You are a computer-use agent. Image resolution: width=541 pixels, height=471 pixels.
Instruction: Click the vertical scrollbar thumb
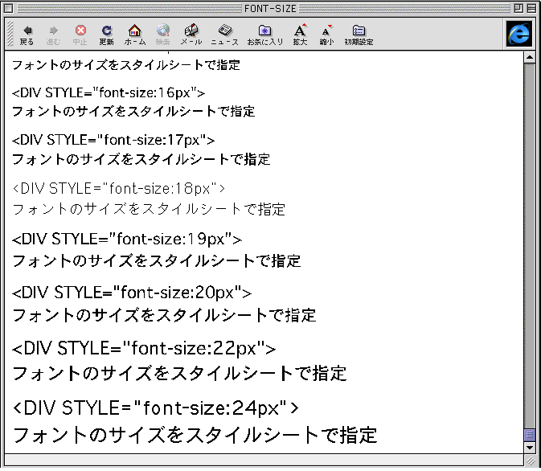point(529,435)
